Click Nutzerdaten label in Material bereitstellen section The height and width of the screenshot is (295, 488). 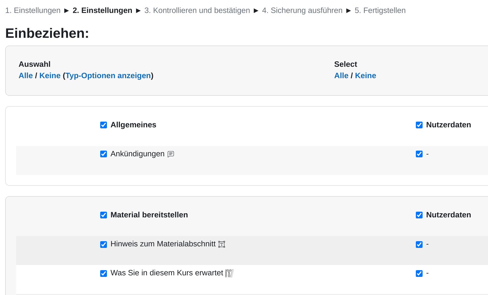coord(449,215)
